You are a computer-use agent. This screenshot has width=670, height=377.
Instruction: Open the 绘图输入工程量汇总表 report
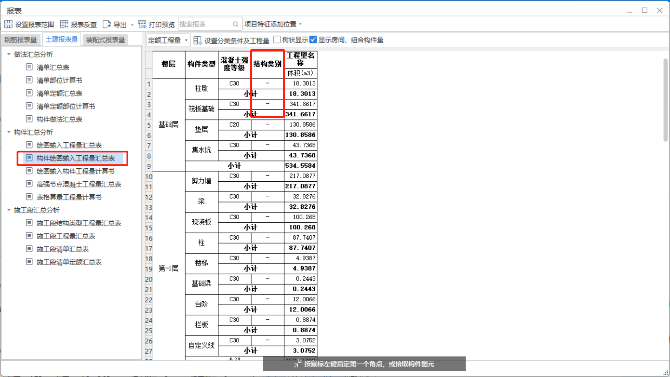coord(69,145)
